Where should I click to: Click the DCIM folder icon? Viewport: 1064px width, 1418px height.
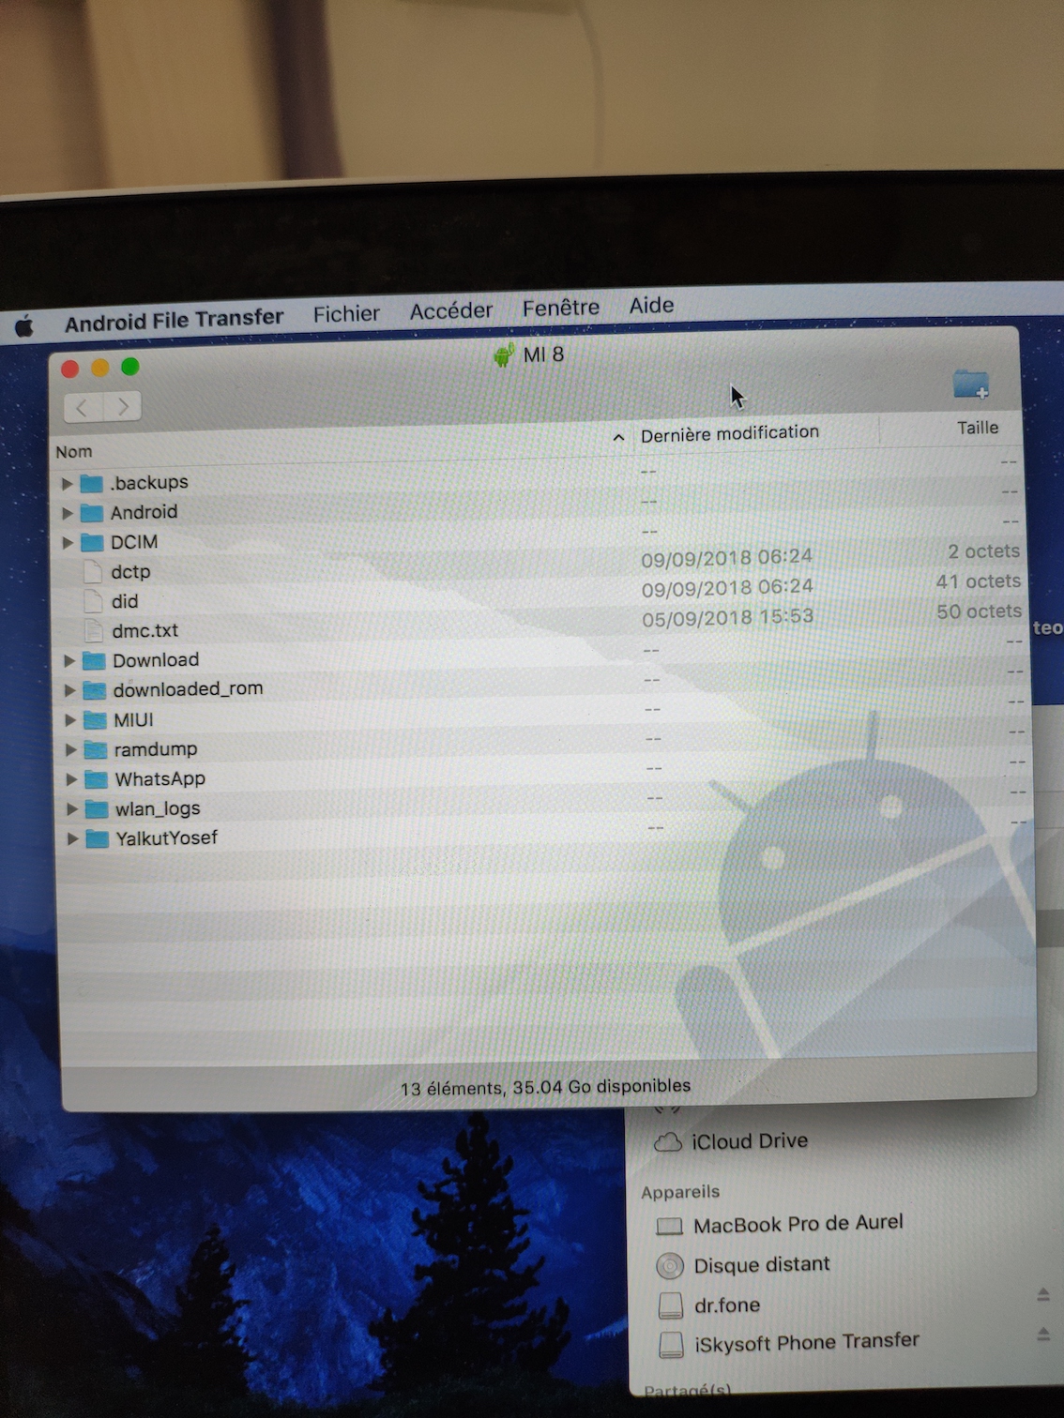tap(92, 543)
